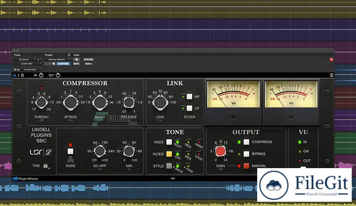The image size is (356, 206).
Task: Click the 'Preset' label in header
Action: (49, 55)
